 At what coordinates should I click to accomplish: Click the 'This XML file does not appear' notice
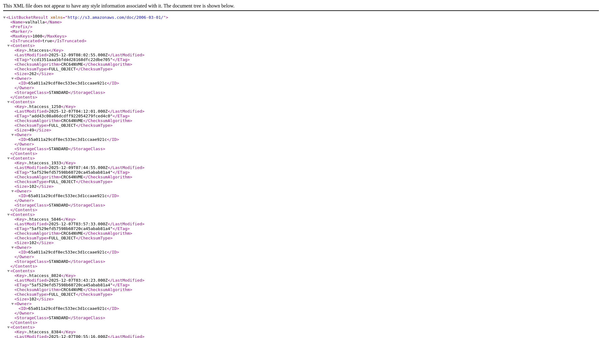click(119, 6)
